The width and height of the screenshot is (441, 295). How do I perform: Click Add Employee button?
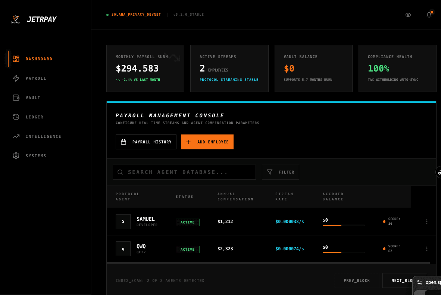point(207,142)
